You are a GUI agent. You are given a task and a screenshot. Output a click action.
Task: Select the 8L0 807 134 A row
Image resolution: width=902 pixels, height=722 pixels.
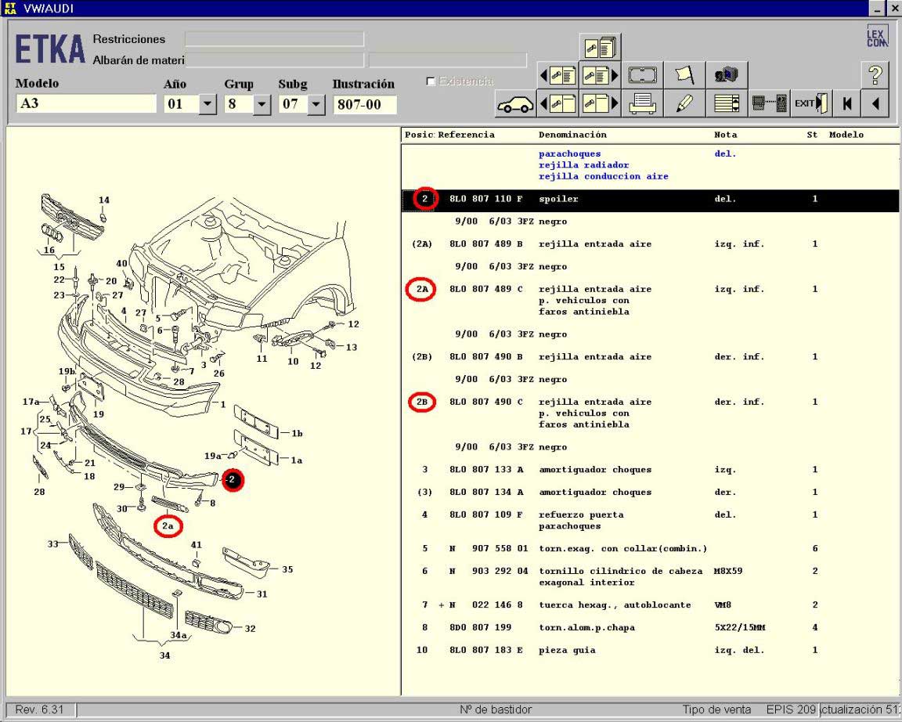(650, 493)
